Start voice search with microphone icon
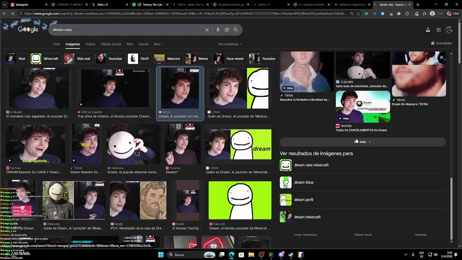Image resolution: width=462 pixels, height=260 pixels. (218, 30)
